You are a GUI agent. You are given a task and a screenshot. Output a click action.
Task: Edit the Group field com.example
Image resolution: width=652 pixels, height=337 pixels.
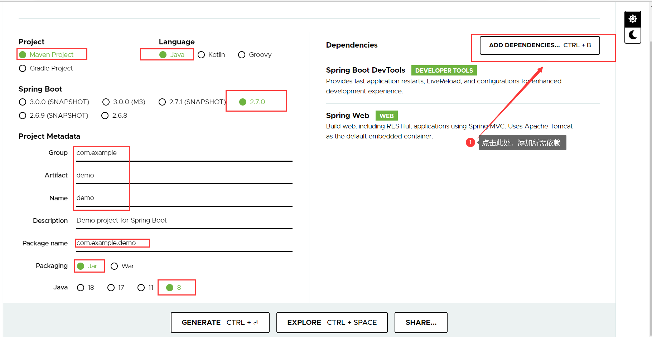coord(184,153)
